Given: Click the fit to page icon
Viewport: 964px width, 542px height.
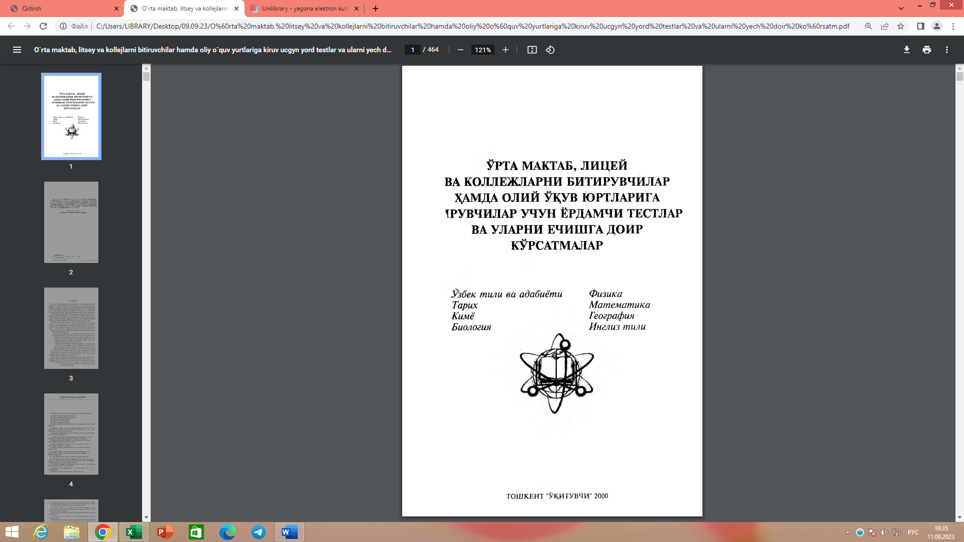Looking at the screenshot, I should (x=532, y=50).
